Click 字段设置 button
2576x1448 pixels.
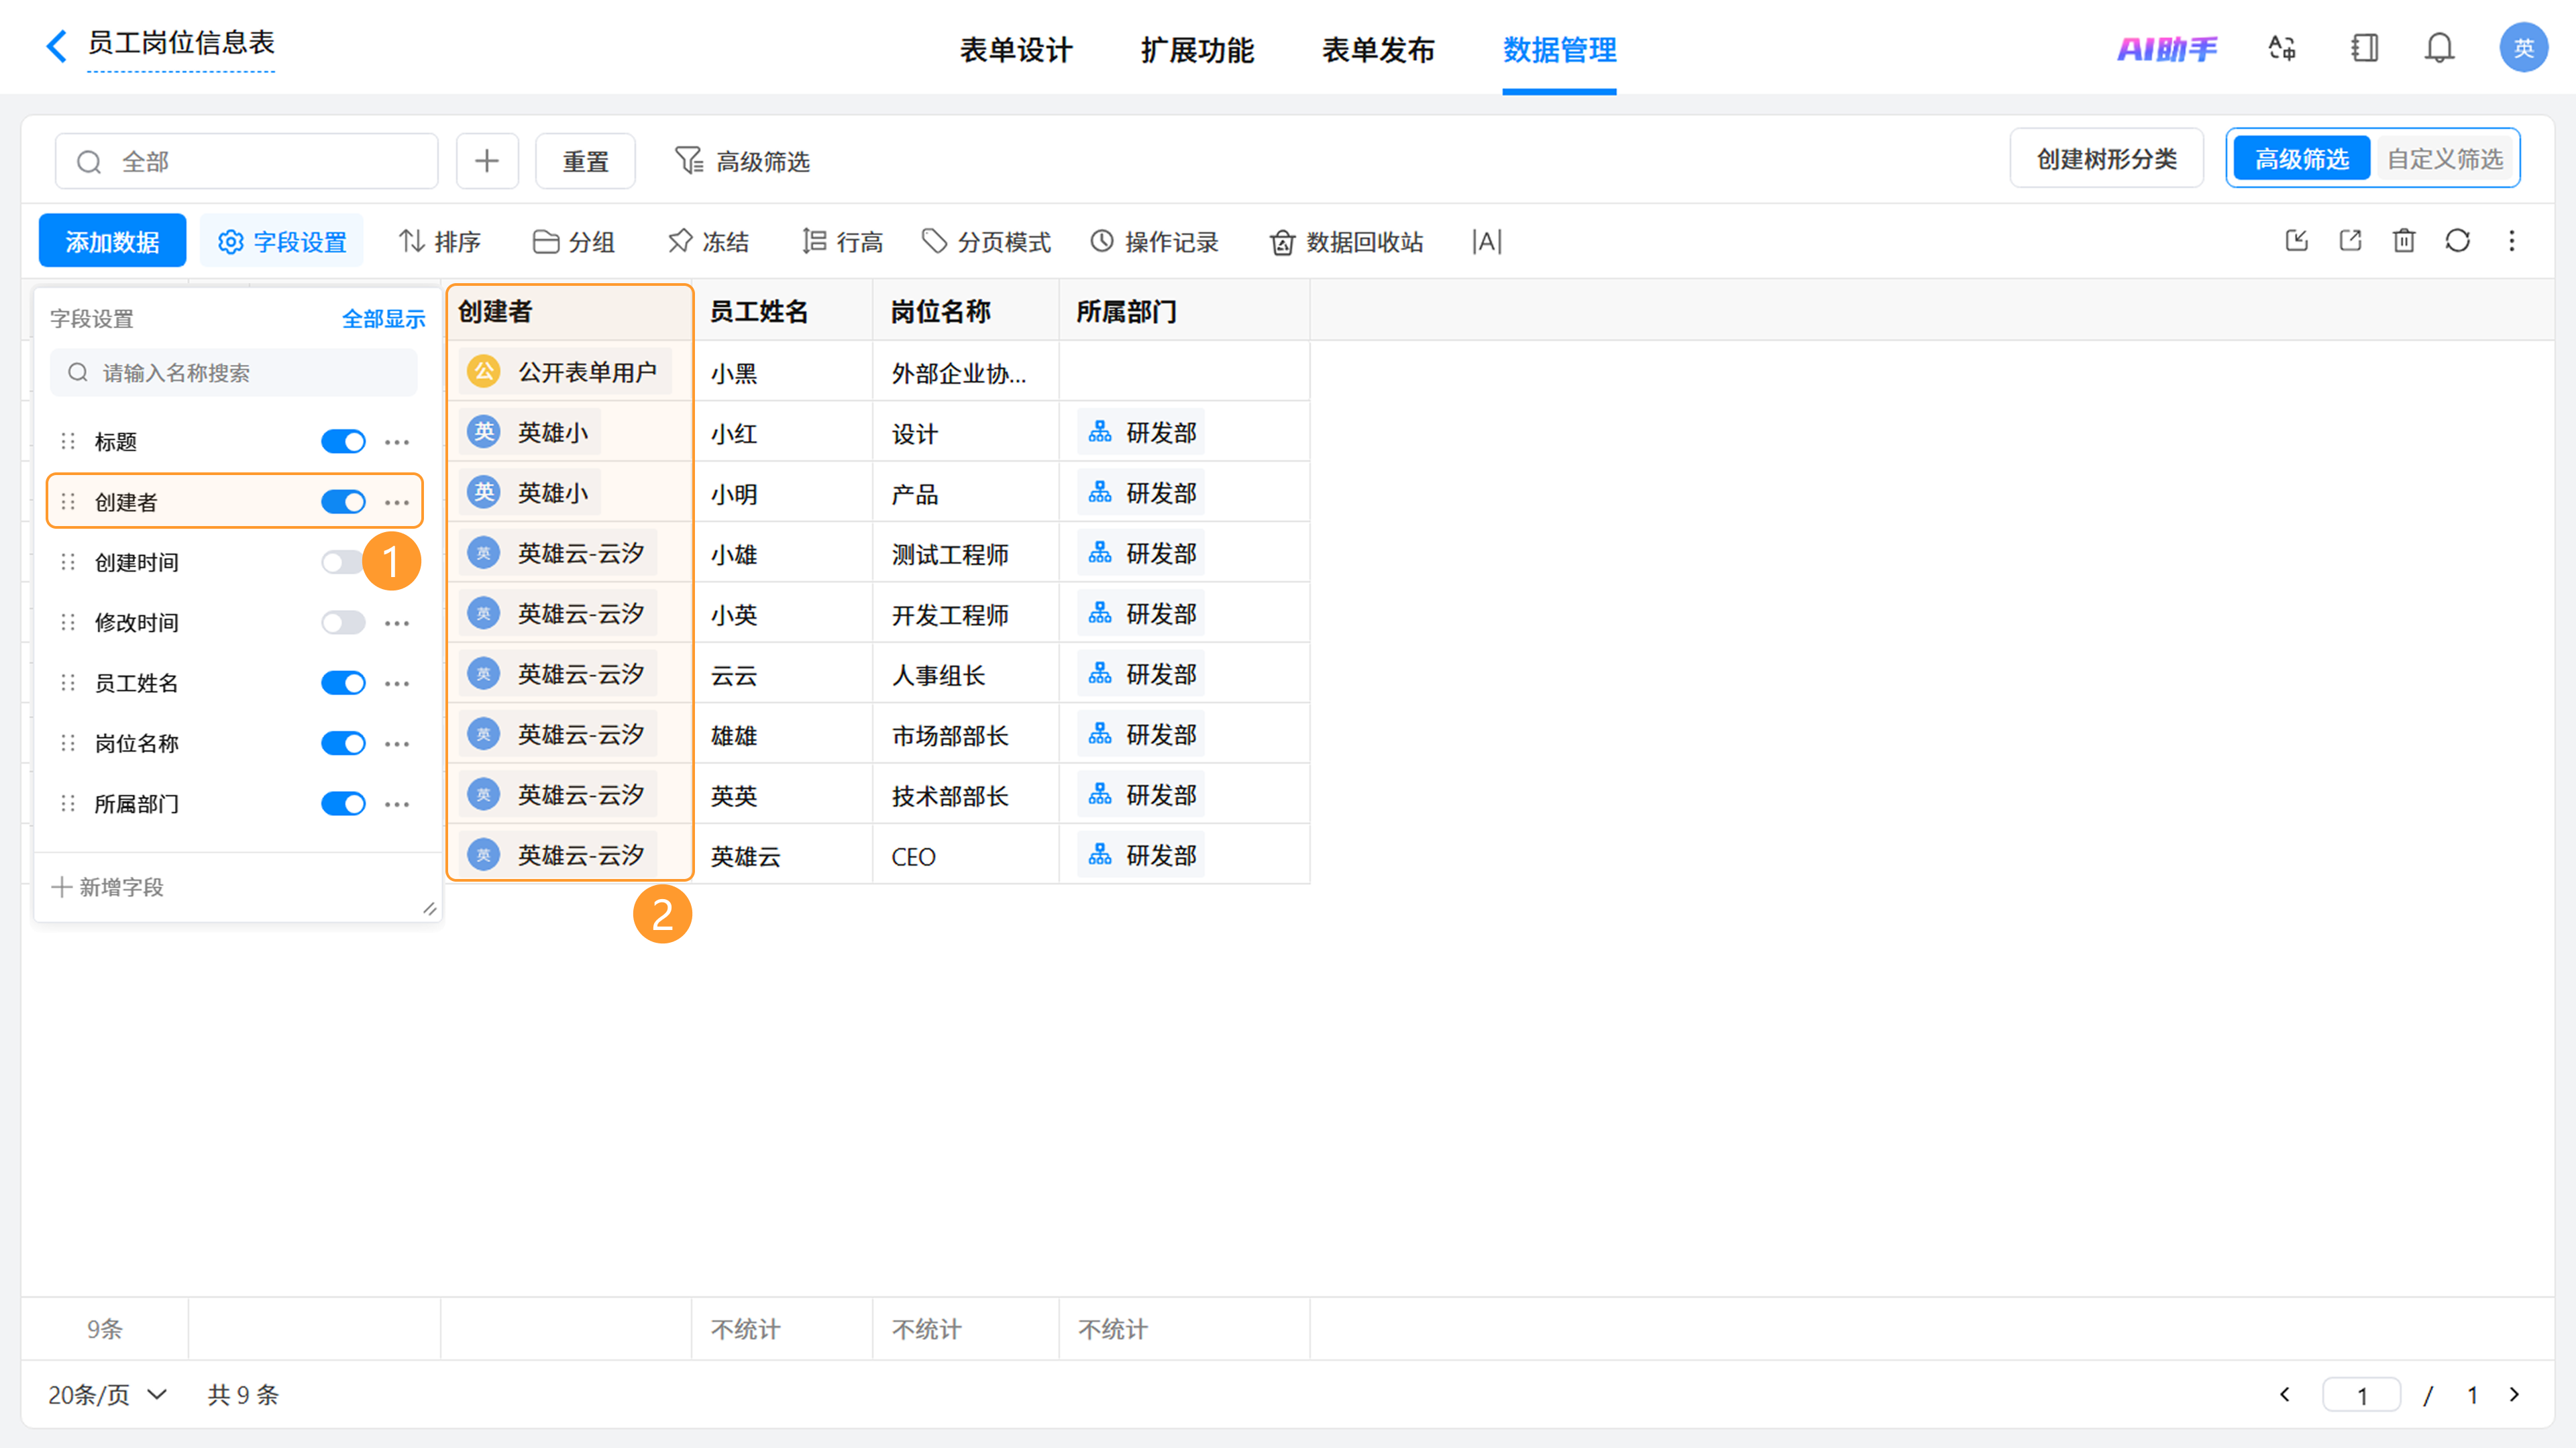pyautogui.click(x=282, y=241)
